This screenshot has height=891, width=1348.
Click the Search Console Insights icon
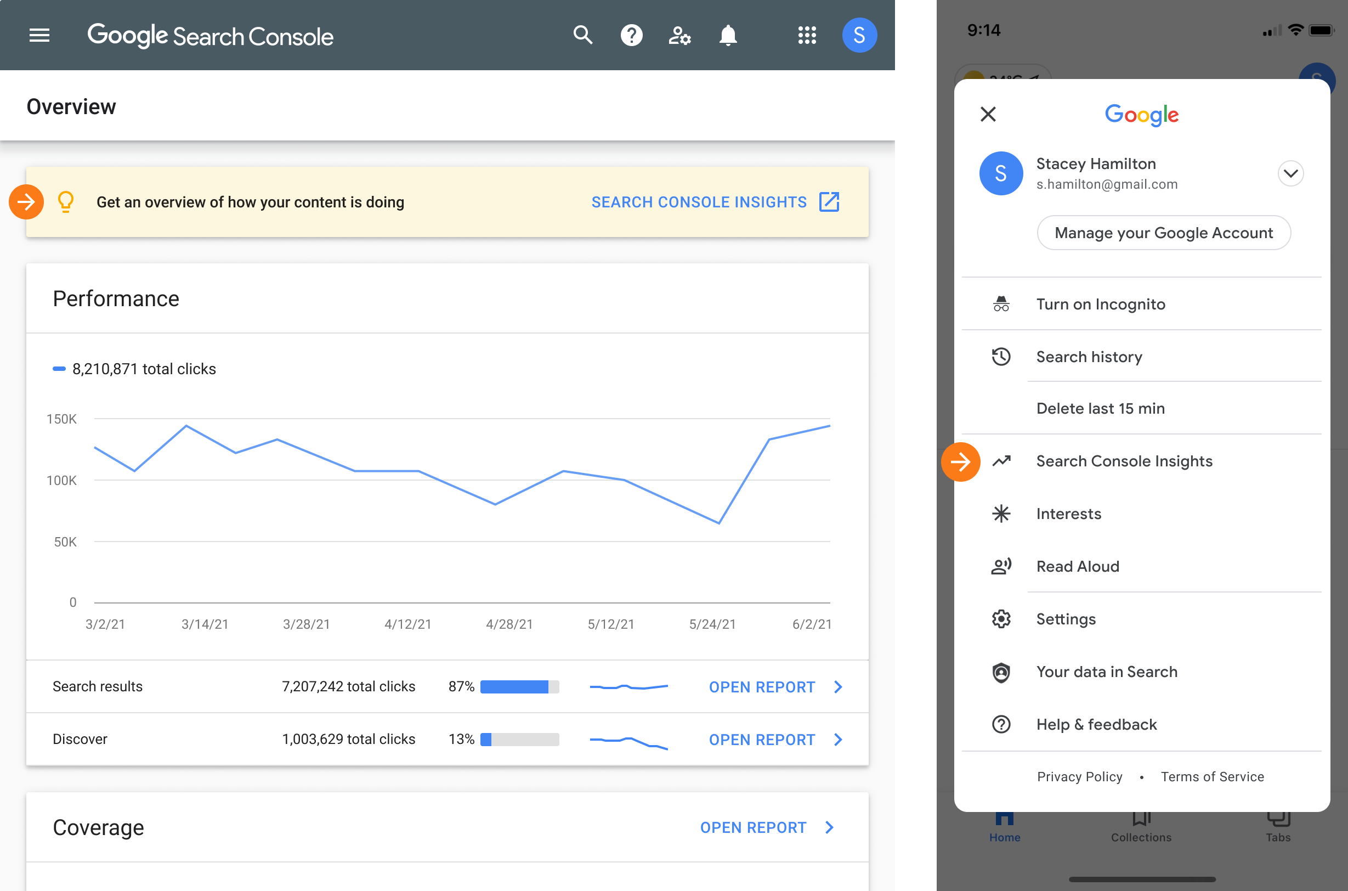pos(1001,460)
